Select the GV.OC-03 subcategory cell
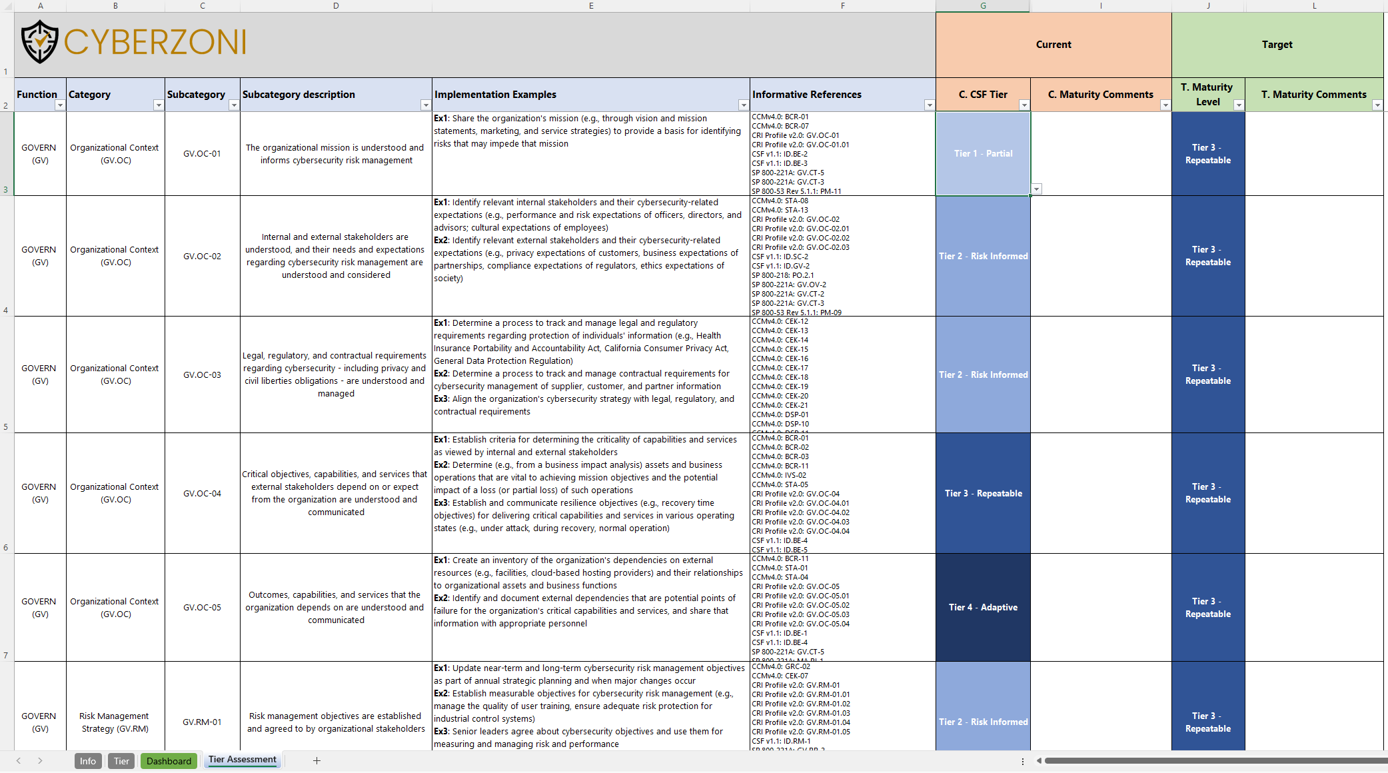The width and height of the screenshot is (1388, 773). click(202, 375)
